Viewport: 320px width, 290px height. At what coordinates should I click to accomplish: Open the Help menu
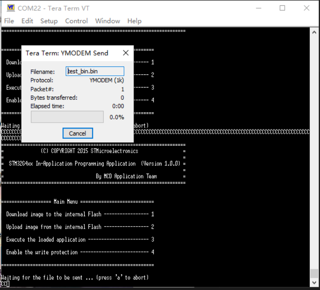coord(134,21)
